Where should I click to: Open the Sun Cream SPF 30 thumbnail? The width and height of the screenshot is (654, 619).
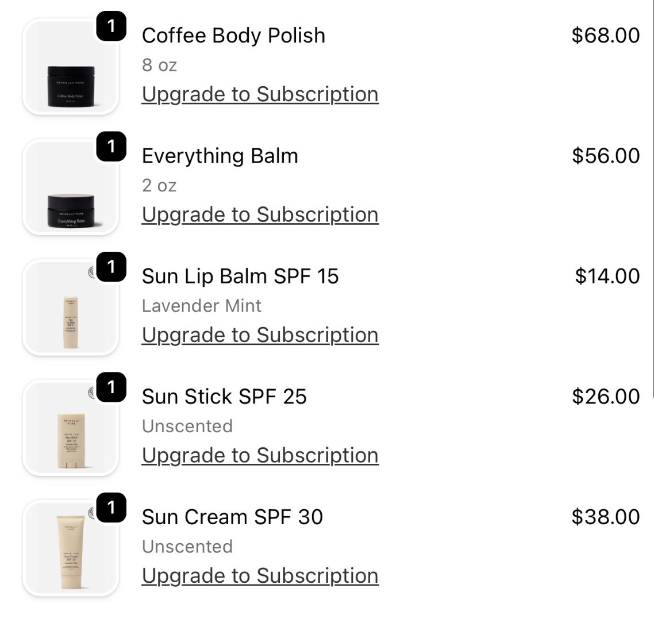pos(70,545)
